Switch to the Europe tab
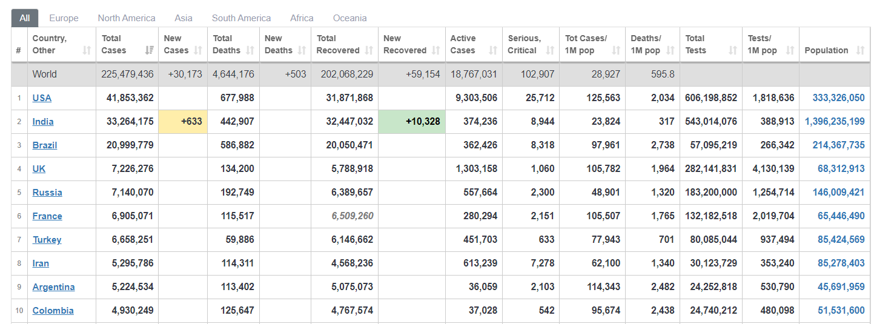874x324 pixels. pos(64,18)
